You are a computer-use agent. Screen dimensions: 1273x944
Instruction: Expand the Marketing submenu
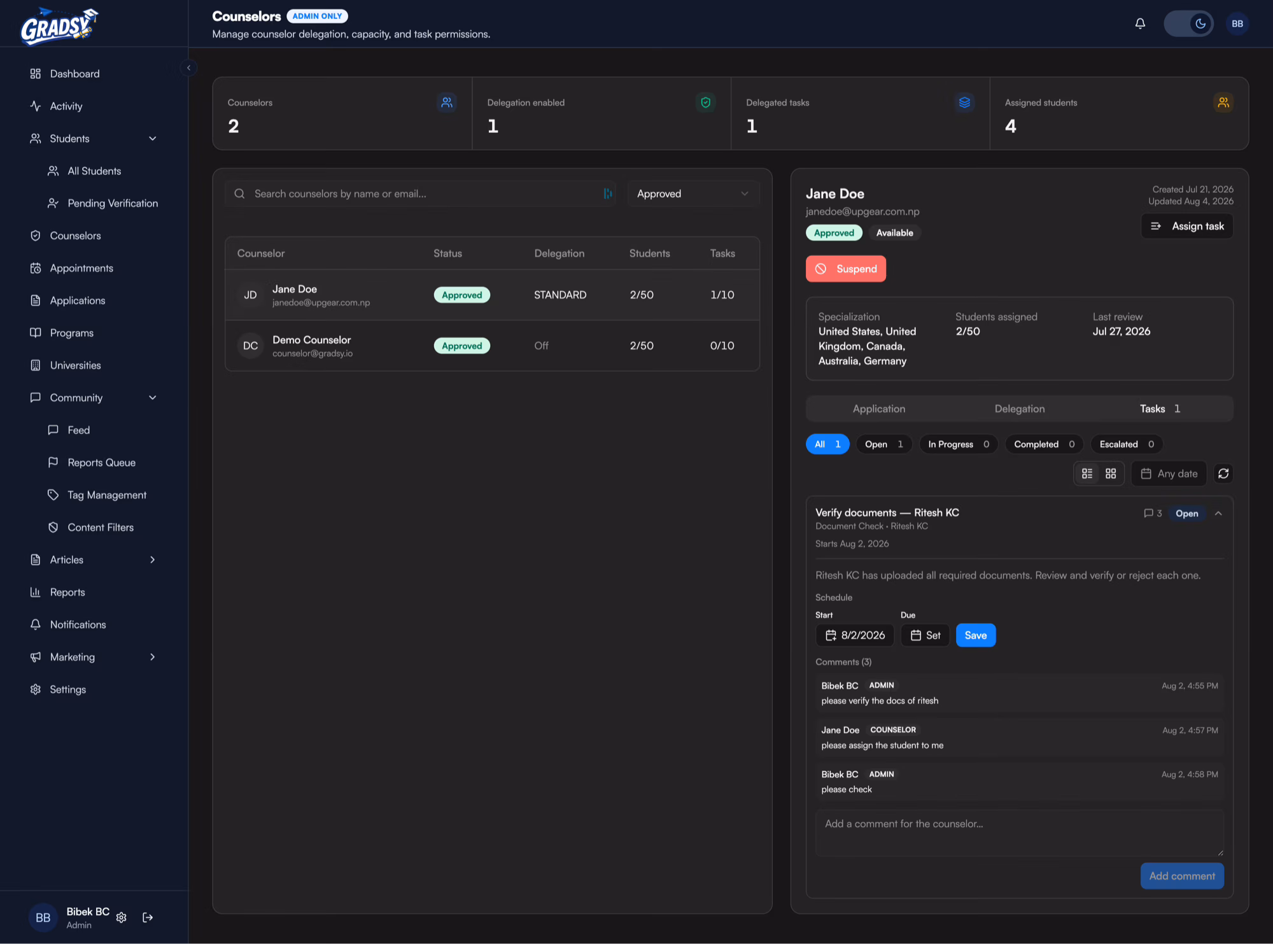pos(153,656)
